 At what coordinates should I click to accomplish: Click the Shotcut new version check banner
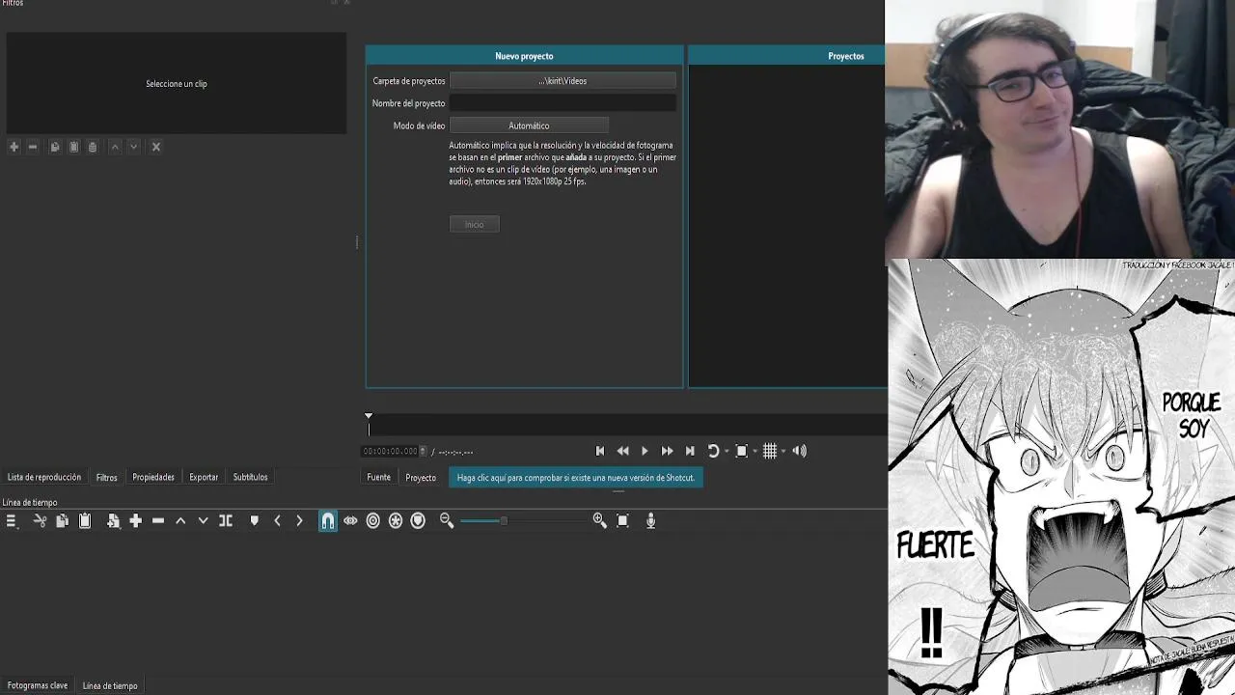point(576,478)
